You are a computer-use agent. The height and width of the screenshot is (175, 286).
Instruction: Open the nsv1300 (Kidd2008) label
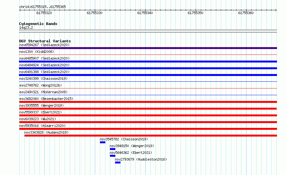coord(37,52)
